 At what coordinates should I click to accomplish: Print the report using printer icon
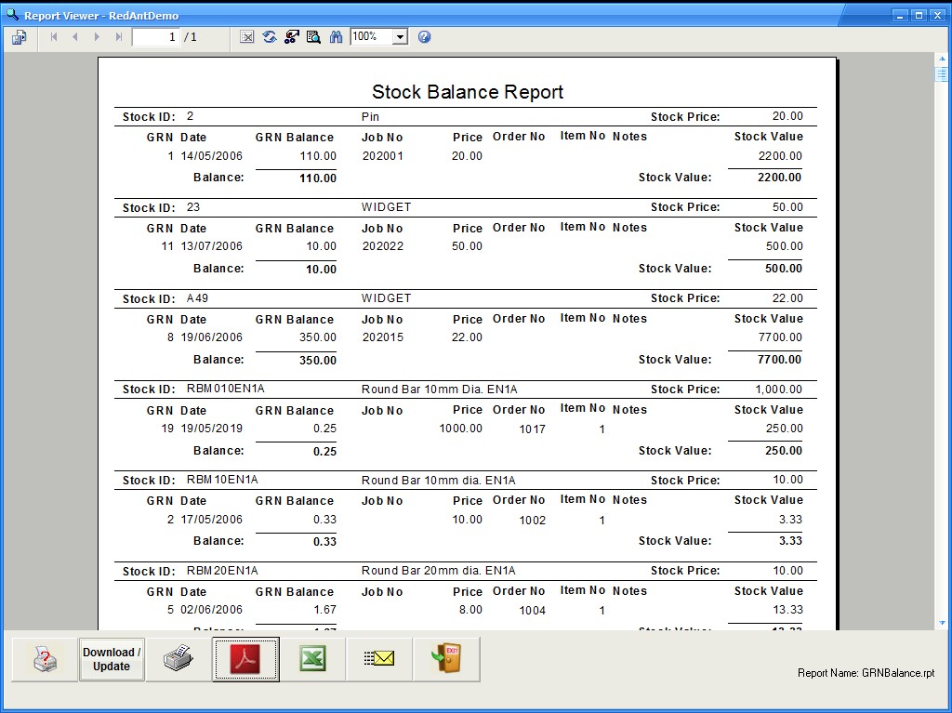click(178, 659)
